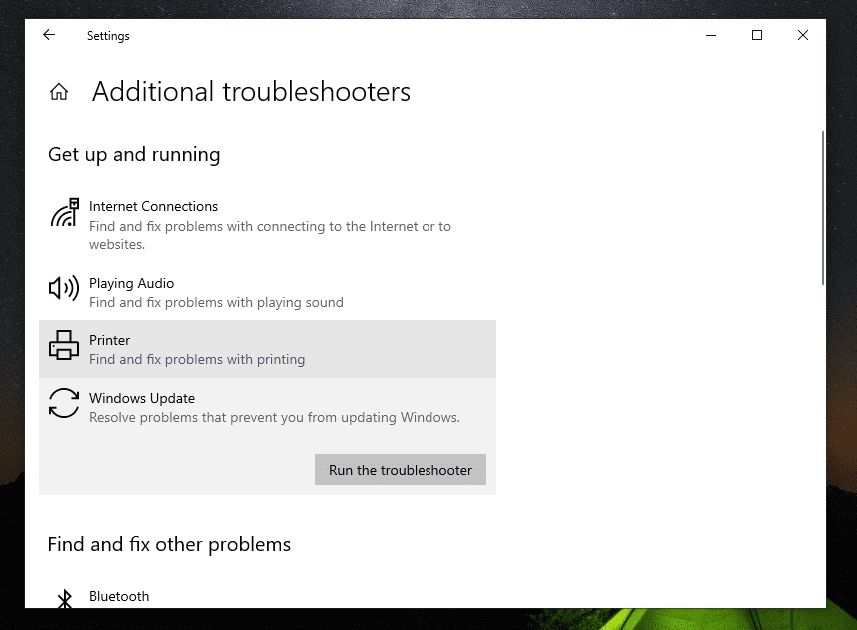The image size is (857, 630).
Task: Click the Additional troubleshooters page heading
Action: pyautogui.click(x=251, y=92)
